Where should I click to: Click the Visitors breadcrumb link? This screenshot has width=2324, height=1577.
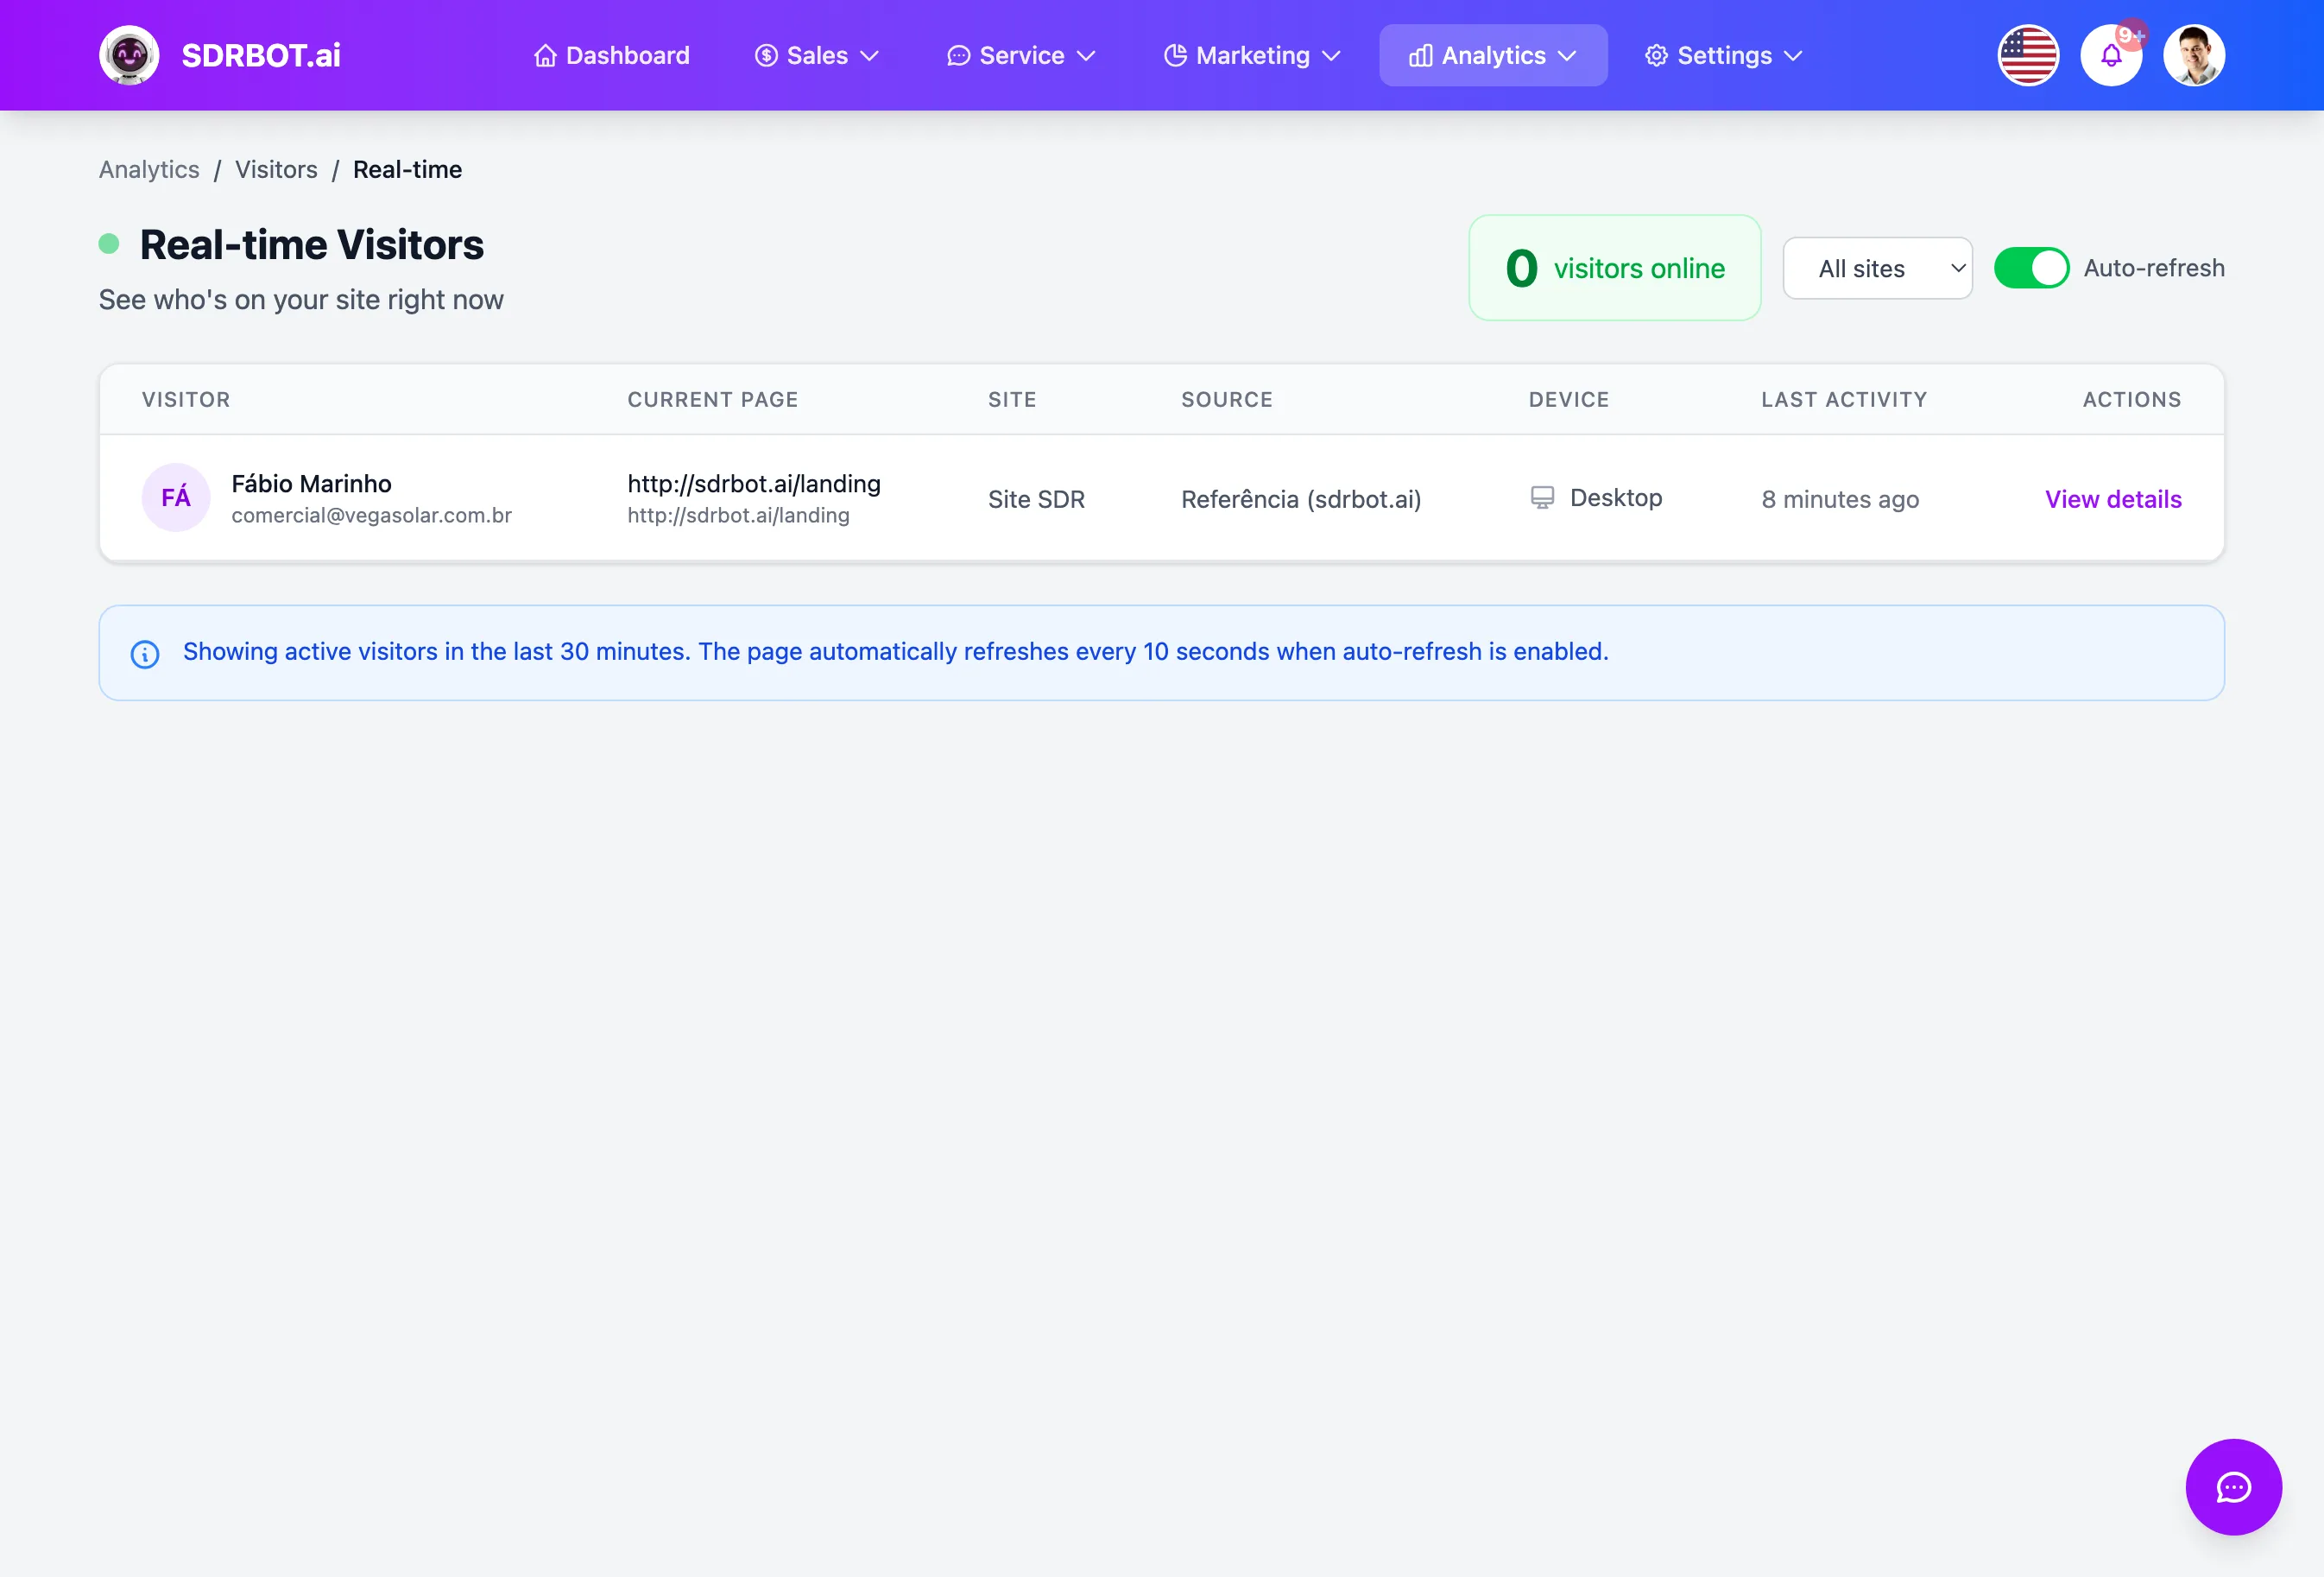click(x=276, y=169)
